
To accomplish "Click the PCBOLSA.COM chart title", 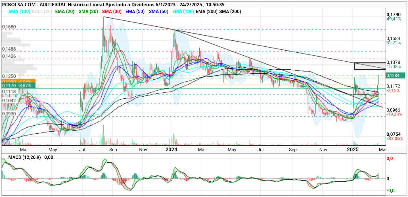I will (x=18, y=5).
